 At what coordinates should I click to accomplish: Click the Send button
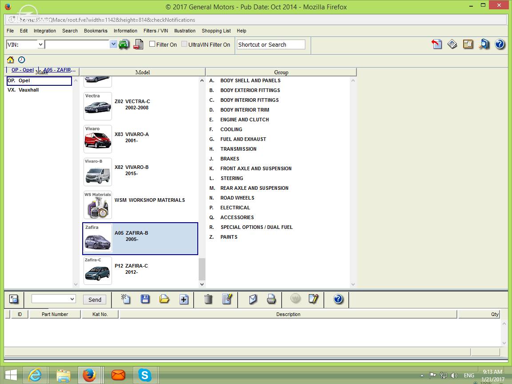coord(95,300)
